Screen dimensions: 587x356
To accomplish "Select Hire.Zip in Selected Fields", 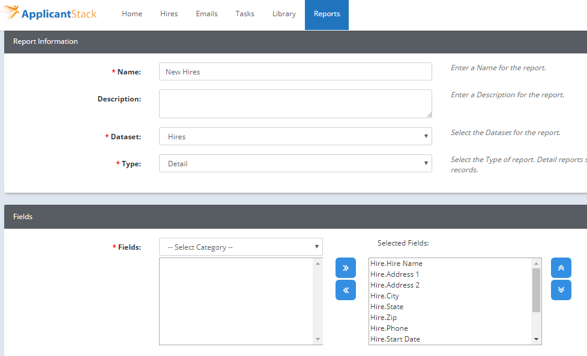I will [450, 318].
